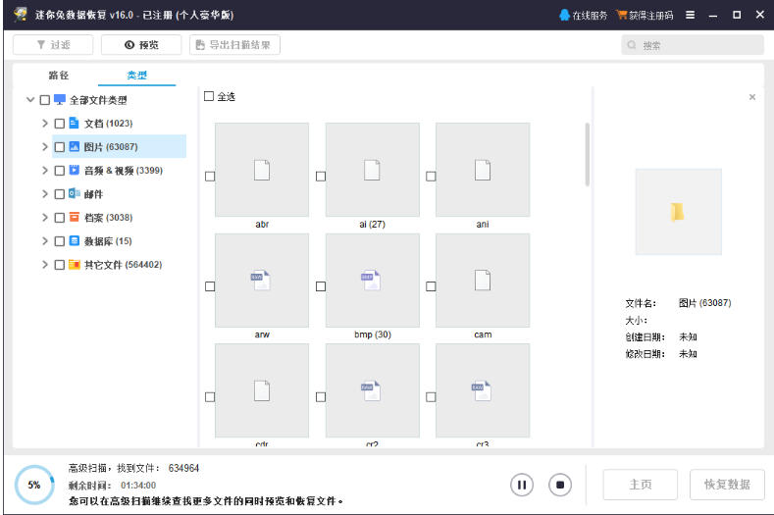Screen dimensions: 774x515
Task: Open the hamburger menu icon in title bar
Action: pyautogui.click(x=690, y=15)
